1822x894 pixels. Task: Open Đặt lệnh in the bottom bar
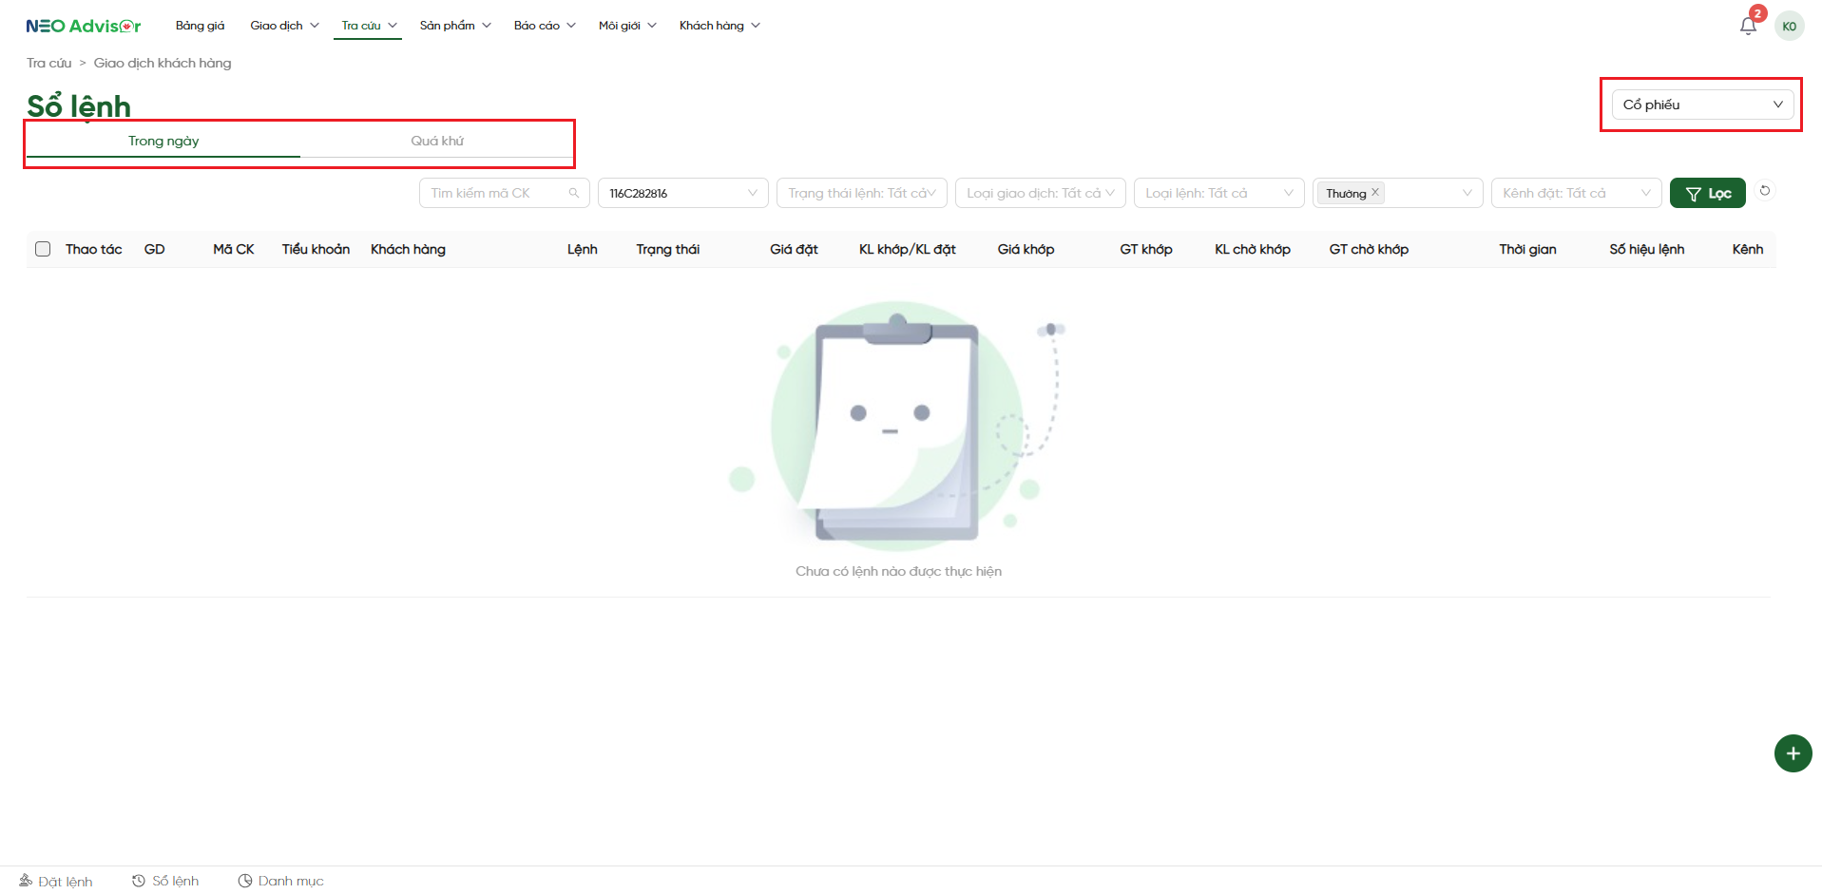(56, 881)
